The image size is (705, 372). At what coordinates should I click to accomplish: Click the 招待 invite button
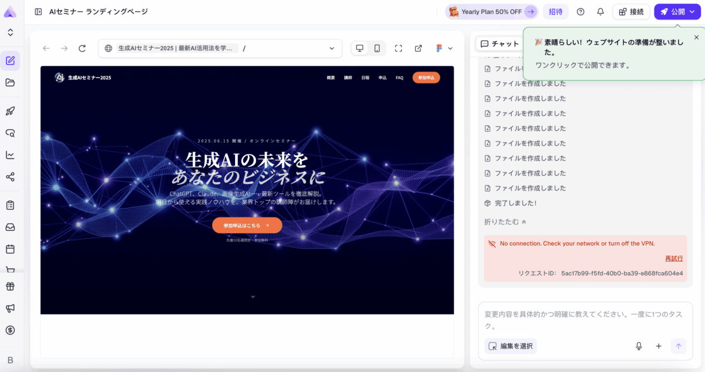point(556,12)
